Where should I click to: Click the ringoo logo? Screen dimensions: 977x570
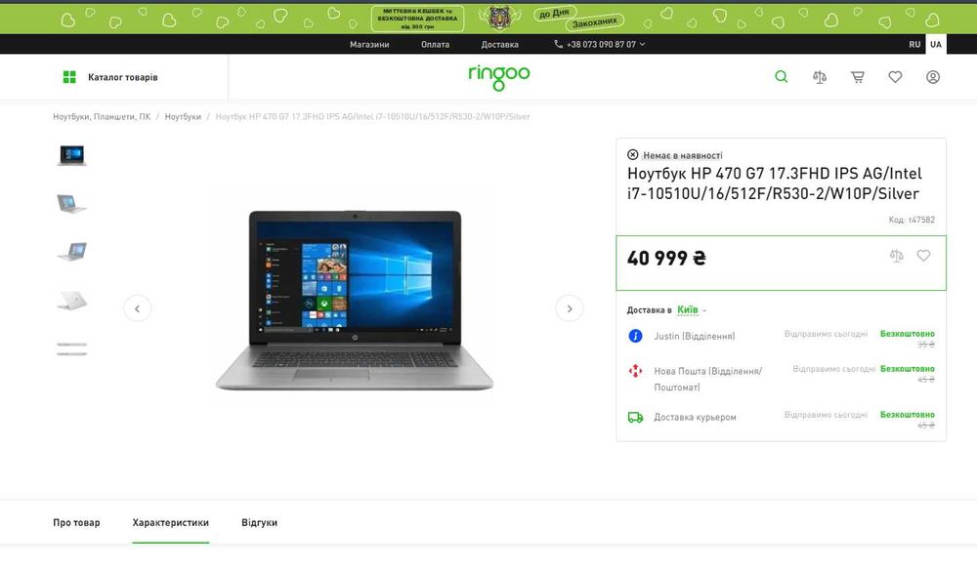tap(499, 77)
